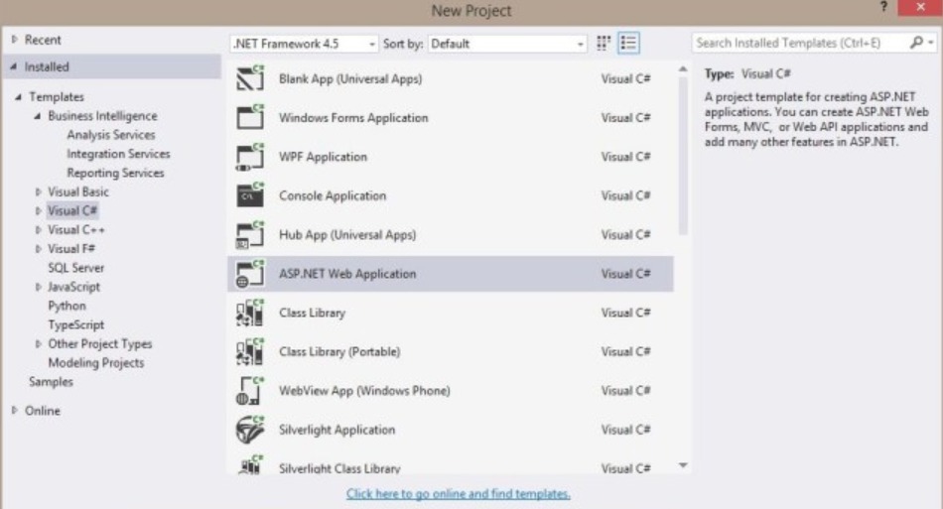Expand the Visual F# node
This screenshot has height=509, width=943.
pos(38,249)
